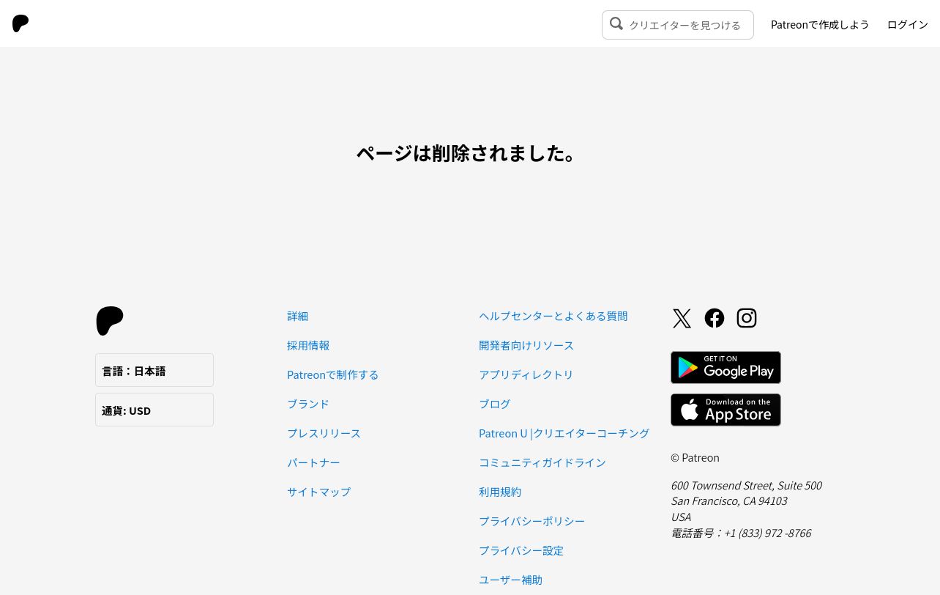Screen dimensions: 940x595
Task: Click the phone number +1 (833) 972 -8766
Action: point(768,533)
